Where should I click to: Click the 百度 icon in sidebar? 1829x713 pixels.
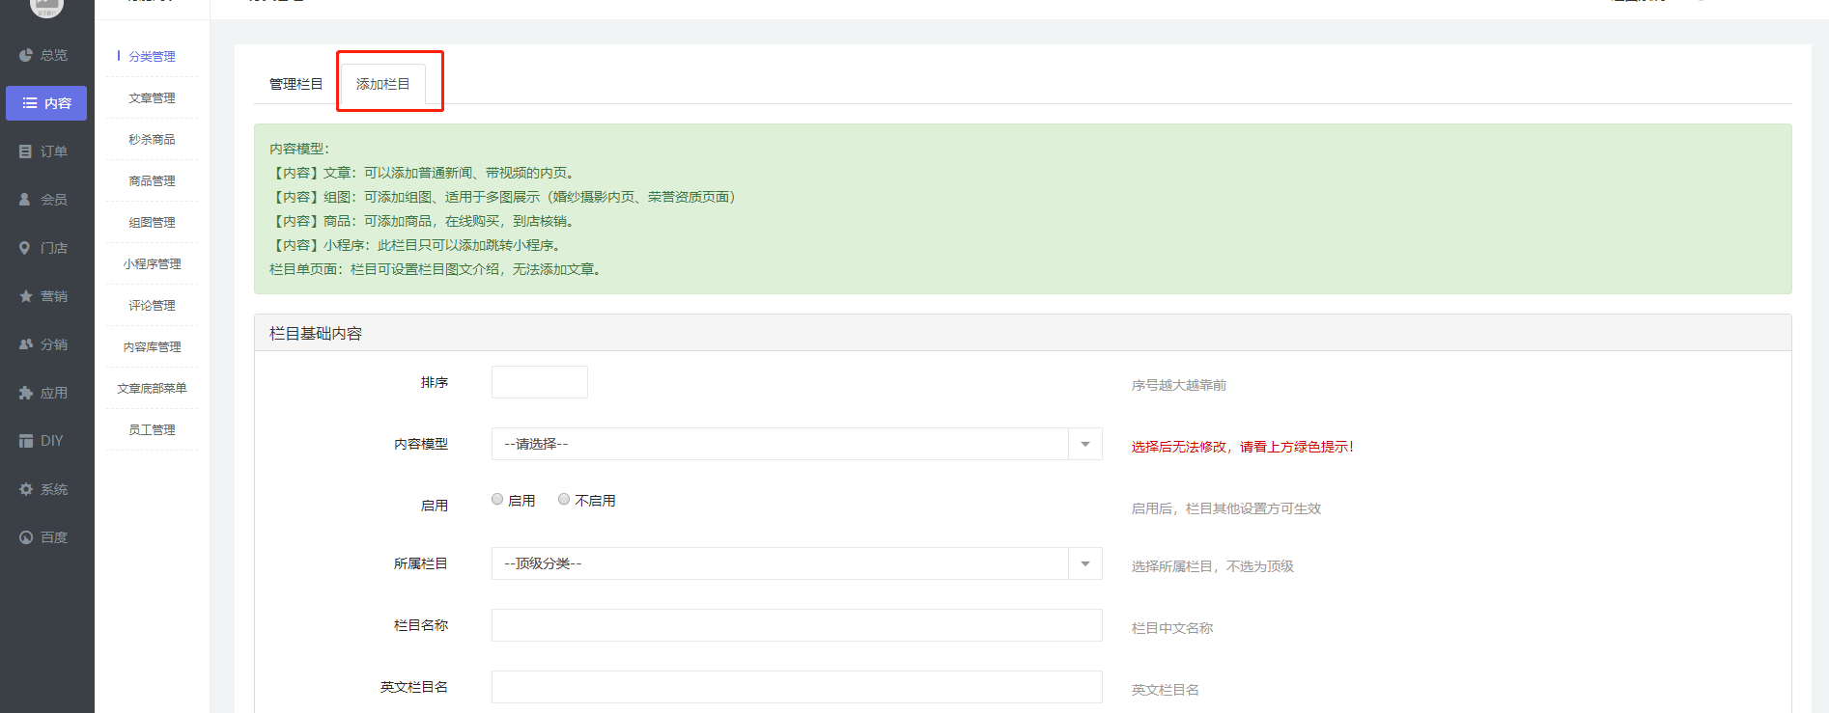(x=26, y=537)
